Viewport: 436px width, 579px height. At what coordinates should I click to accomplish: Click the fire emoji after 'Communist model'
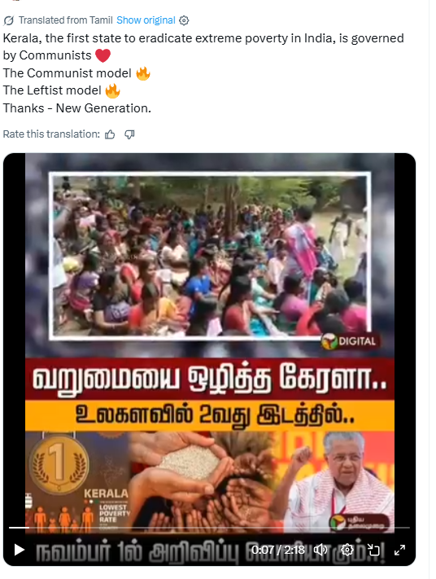[x=143, y=73]
